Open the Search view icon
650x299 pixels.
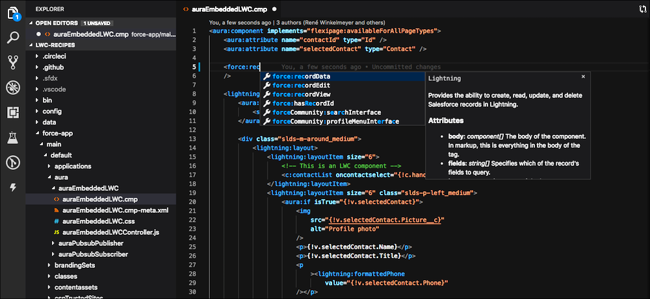[12, 37]
